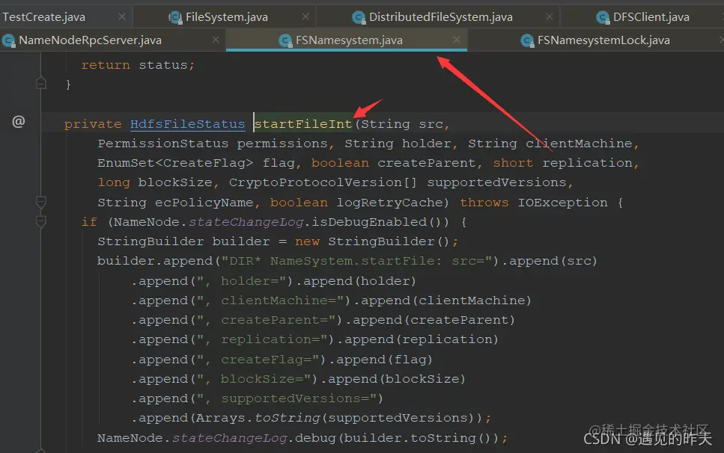Close the DistributedFileSystem.java tab
724x453 pixels.
pos(549,16)
